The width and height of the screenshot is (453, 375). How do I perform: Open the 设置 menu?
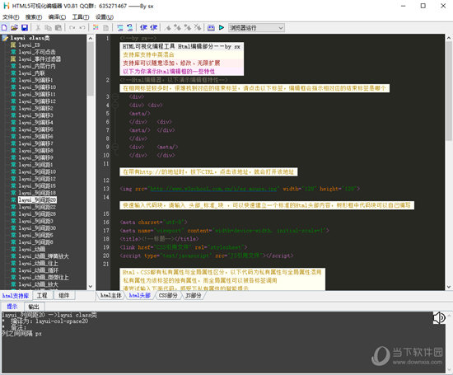click(105, 17)
